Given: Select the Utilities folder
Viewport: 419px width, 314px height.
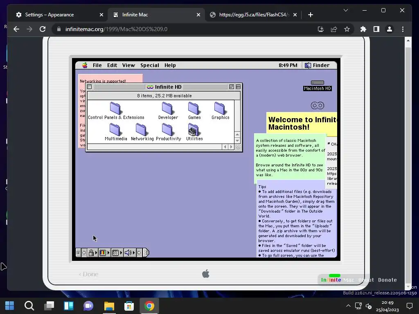Looking at the screenshot, I should point(194,132).
